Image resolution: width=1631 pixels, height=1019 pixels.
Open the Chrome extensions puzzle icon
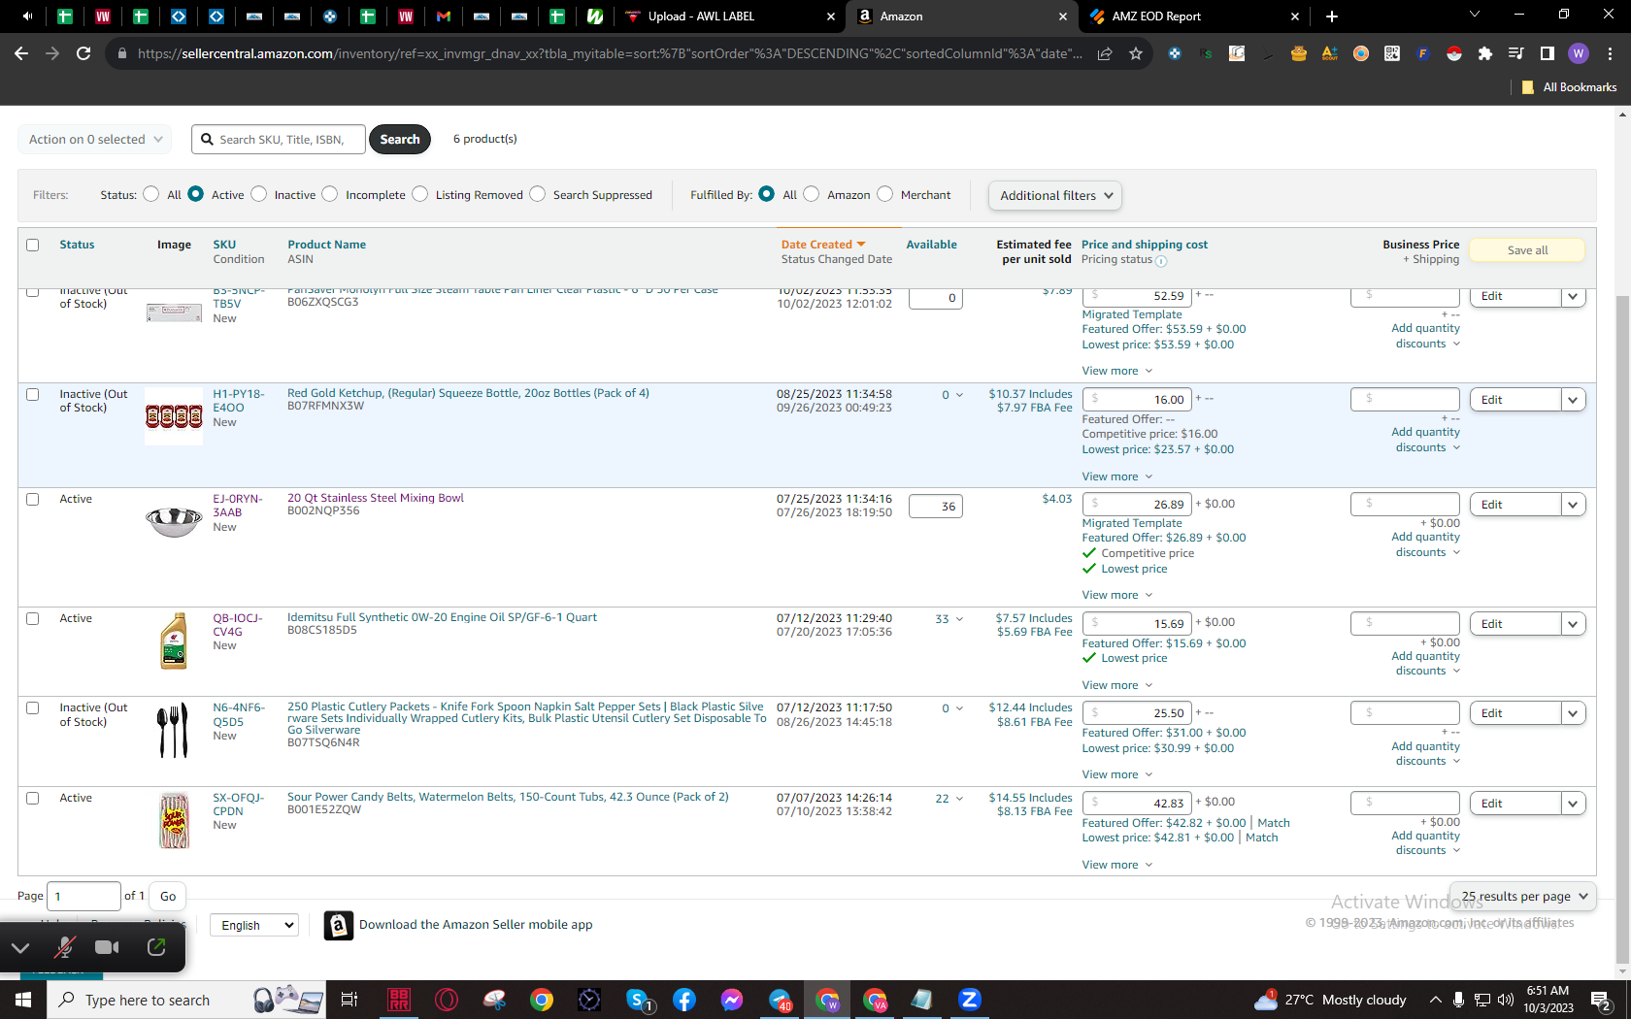[x=1484, y=53]
